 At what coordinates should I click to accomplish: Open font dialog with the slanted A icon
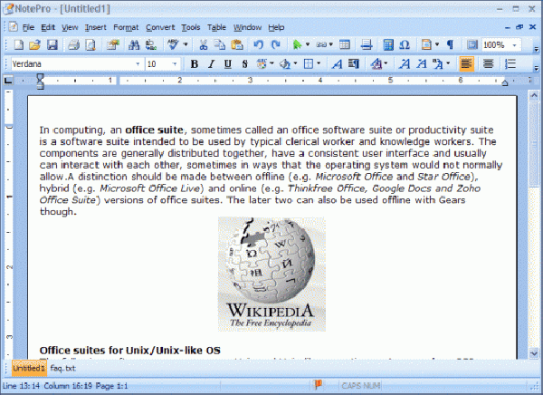tap(337, 63)
